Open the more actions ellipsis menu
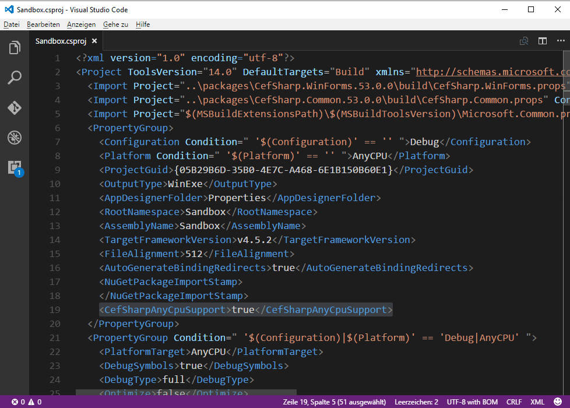The image size is (570, 408). 562,41
